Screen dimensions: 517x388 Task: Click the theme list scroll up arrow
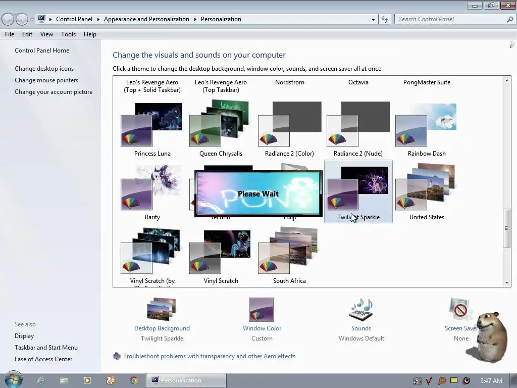[x=507, y=80]
